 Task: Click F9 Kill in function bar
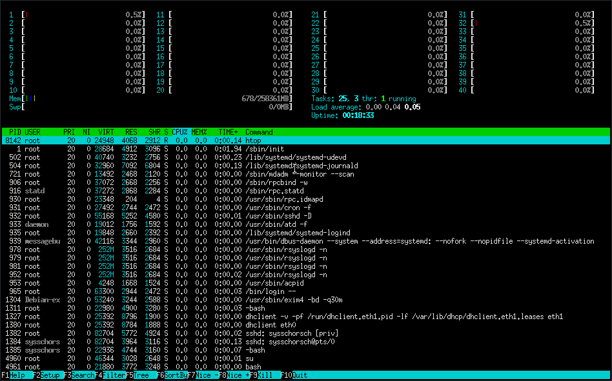[x=265, y=375]
